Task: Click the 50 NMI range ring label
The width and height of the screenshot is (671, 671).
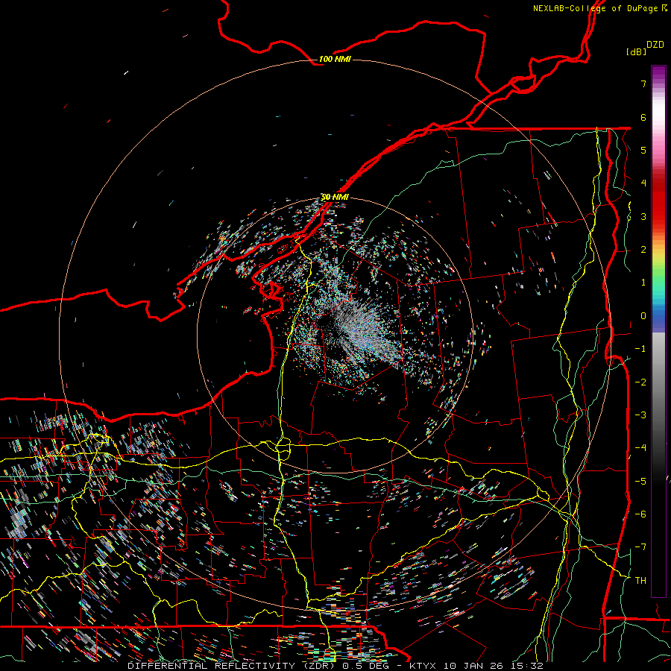Action: point(335,197)
